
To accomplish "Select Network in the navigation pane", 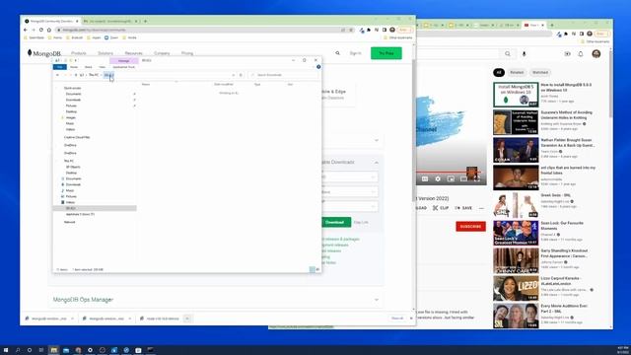I will point(69,222).
